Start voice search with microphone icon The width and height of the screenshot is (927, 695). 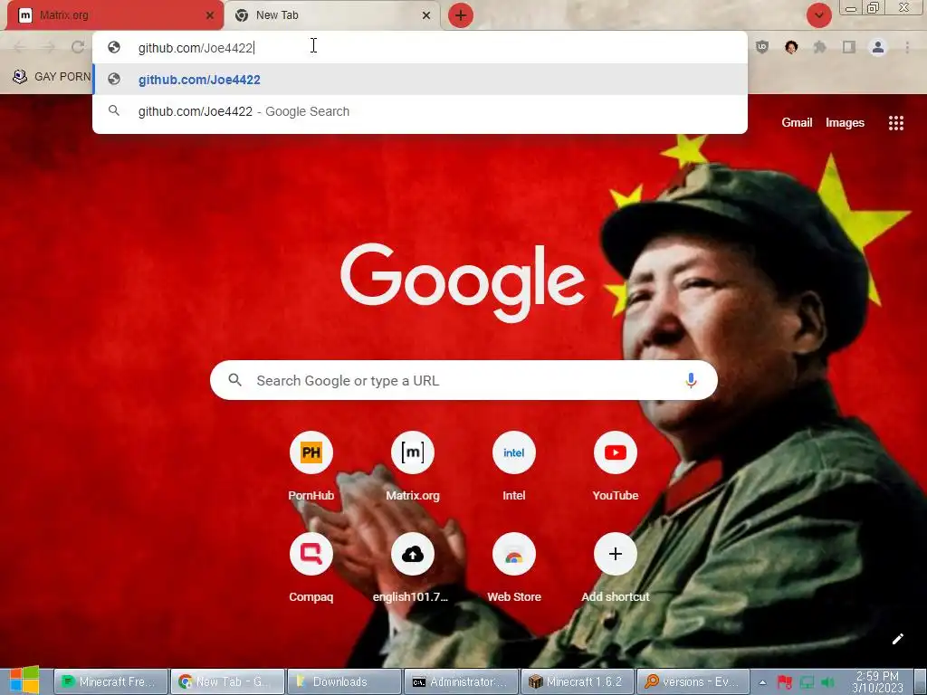click(x=691, y=381)
